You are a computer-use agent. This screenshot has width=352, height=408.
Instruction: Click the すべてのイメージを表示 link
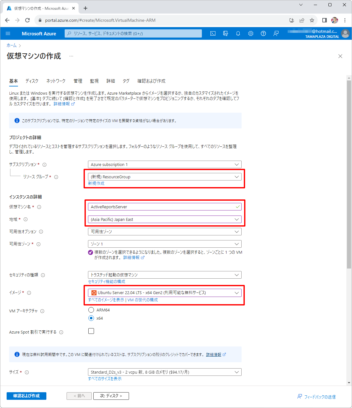click(x=106, y=300)
